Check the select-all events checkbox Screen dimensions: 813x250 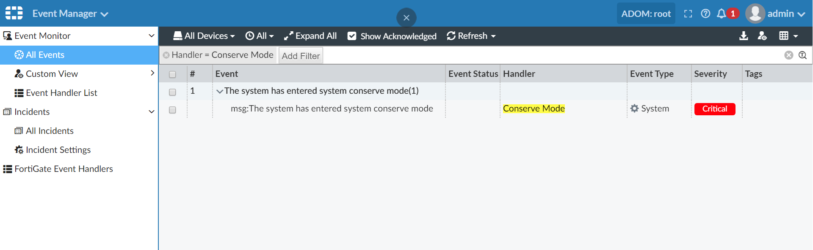tap(172, 74)
